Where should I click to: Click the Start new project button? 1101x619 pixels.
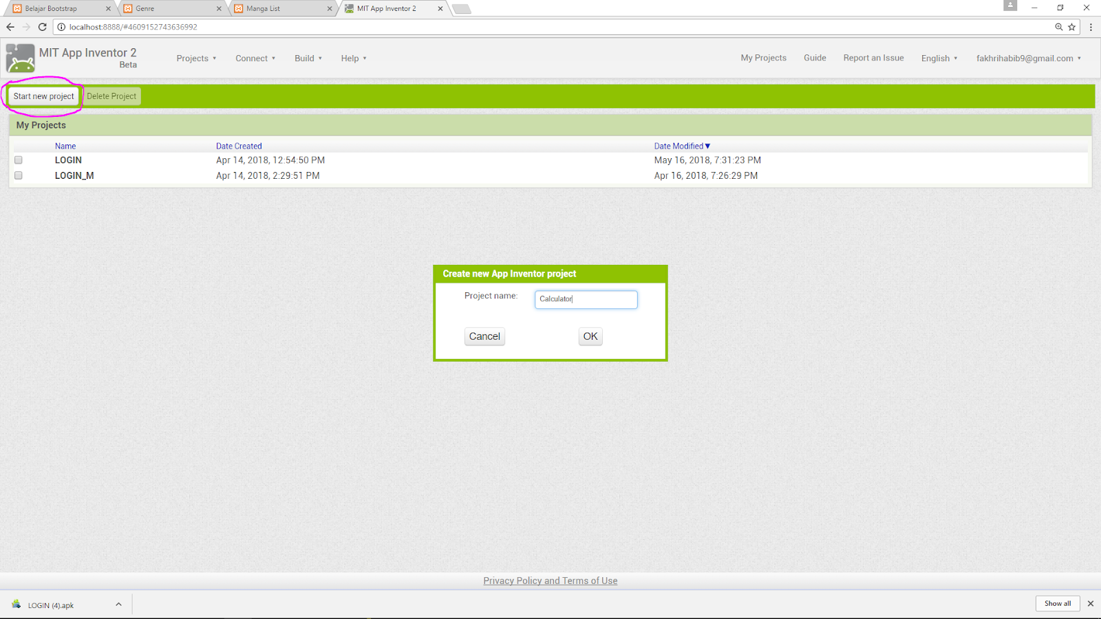[x=43, y=96]
